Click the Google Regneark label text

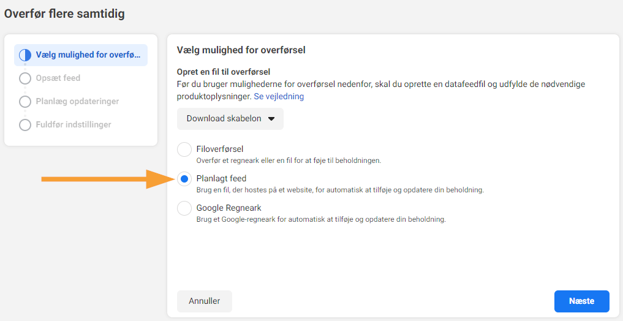click(x=229, y=208)
